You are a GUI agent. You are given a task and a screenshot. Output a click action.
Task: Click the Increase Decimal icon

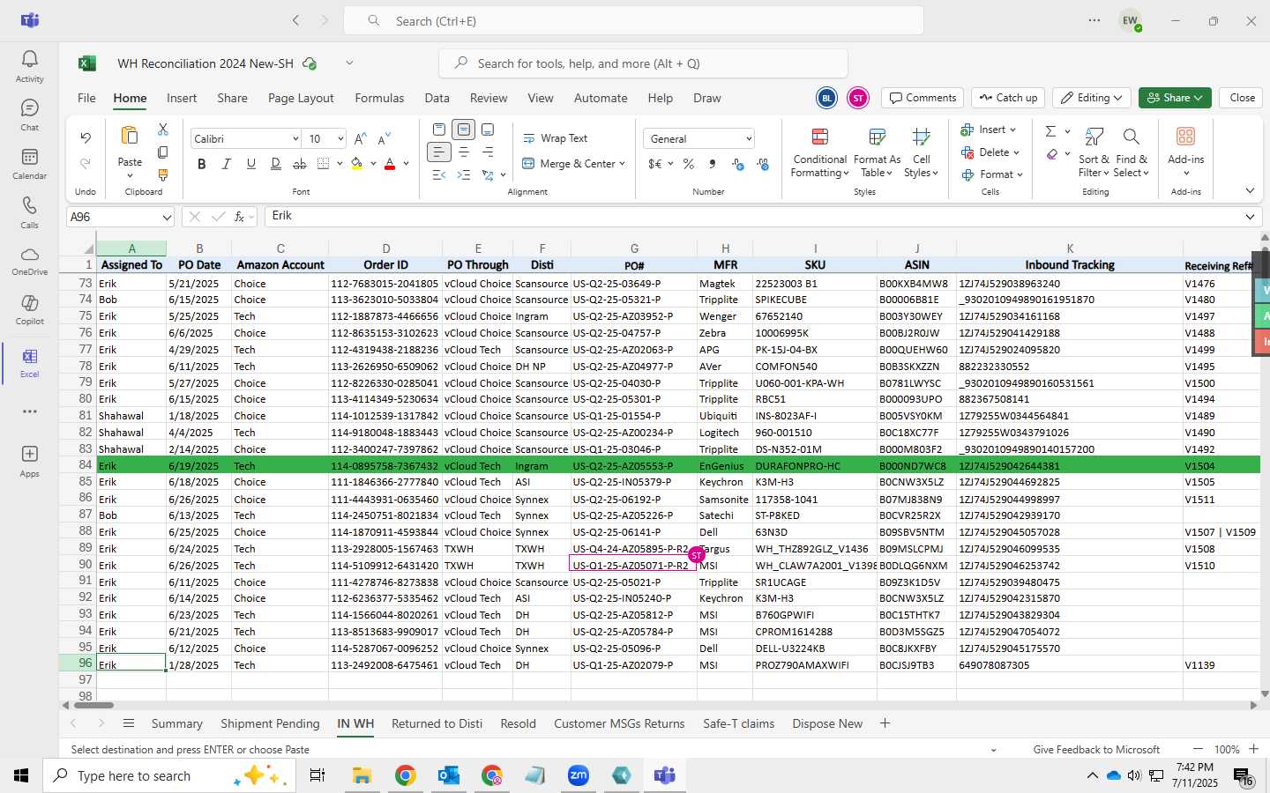click(738, 164)
